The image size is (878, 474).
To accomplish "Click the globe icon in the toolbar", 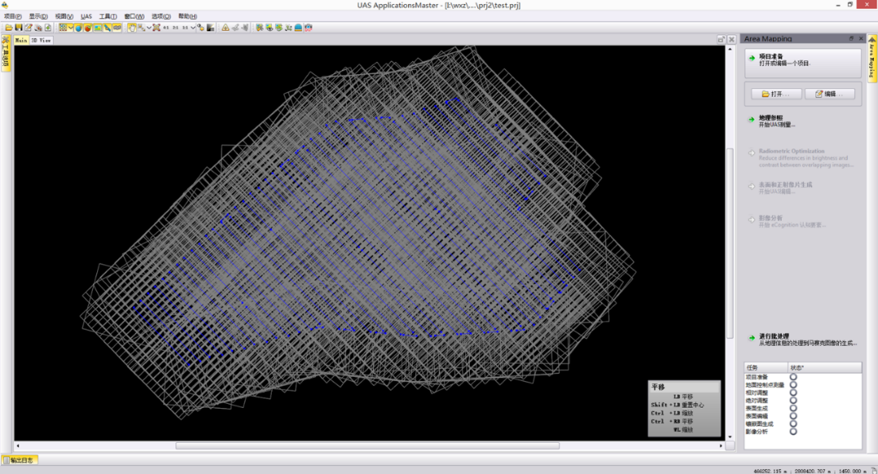I will coord(79,28).
